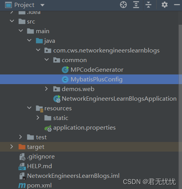This screenshot has height=189, width=182.
Task: Click the static folder icon
Action: [48, 118]
